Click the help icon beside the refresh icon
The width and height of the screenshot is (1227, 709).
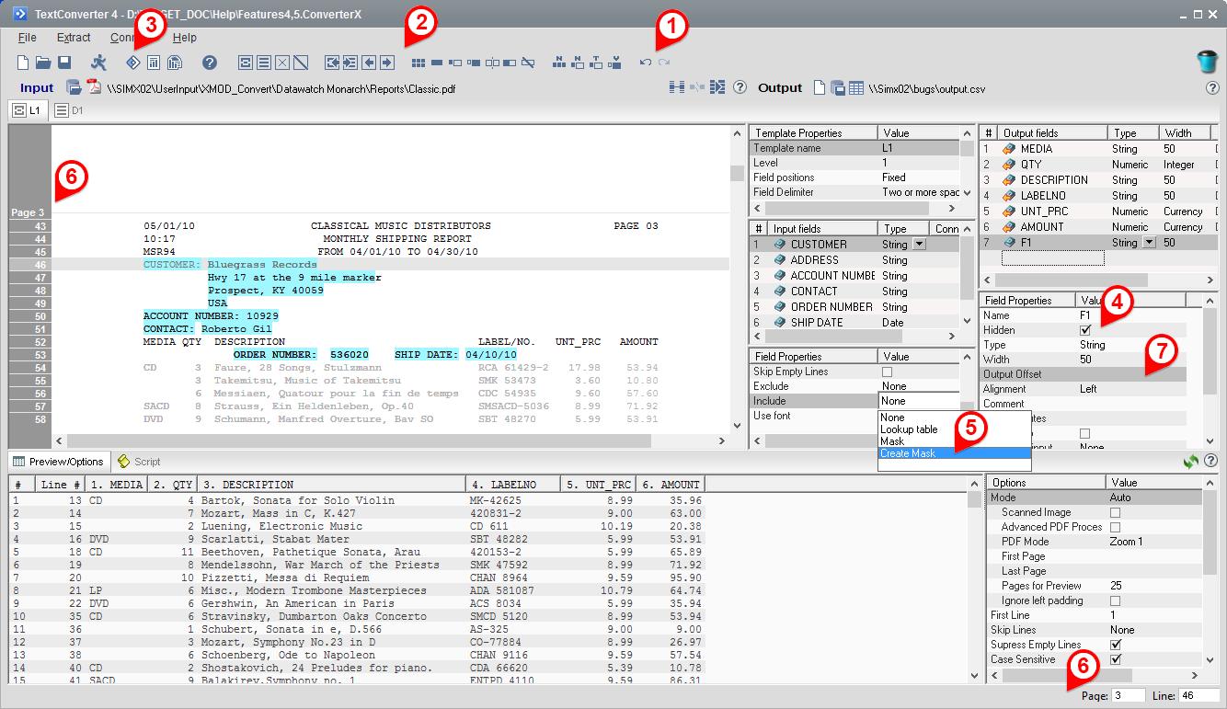pos(1211,461)
